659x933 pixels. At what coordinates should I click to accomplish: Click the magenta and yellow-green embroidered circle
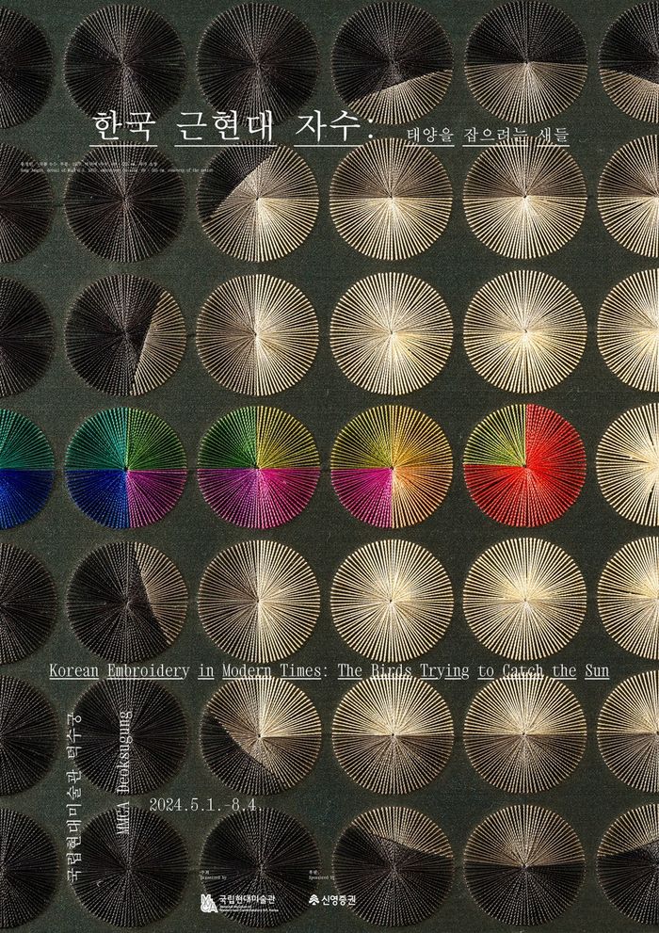[x=257, y=467]
